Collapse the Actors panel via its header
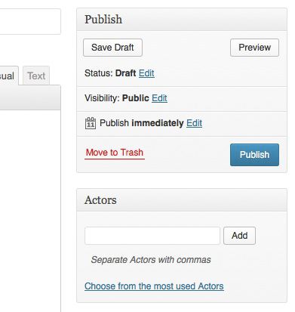Viewport: 295px width, 312px height. tap(182, 200)
